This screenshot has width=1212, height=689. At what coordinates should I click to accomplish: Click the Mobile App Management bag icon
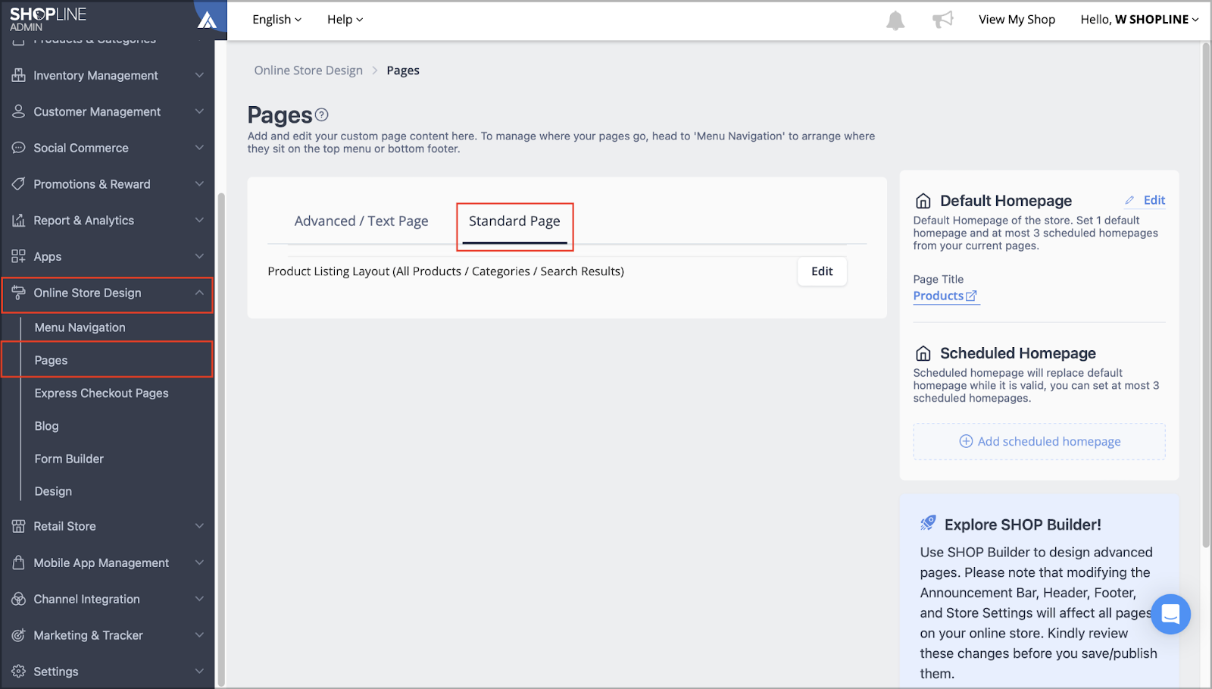18,562
